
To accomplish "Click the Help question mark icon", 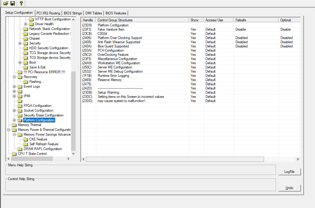I will [21, 3].
